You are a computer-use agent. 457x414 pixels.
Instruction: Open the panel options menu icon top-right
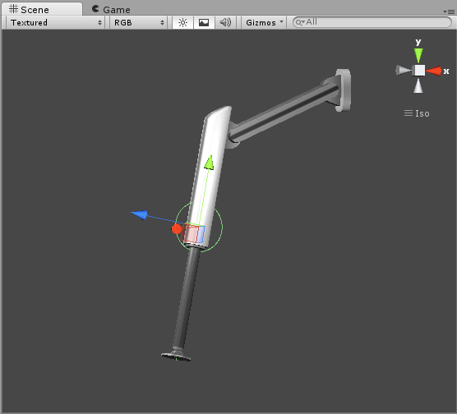click(x=449, y=11)
